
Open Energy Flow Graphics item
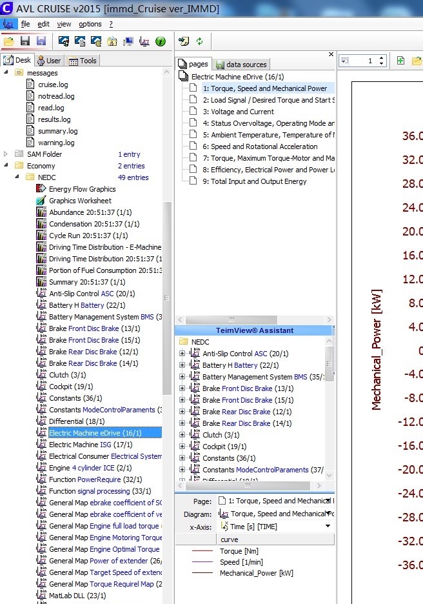pos(82,189)
